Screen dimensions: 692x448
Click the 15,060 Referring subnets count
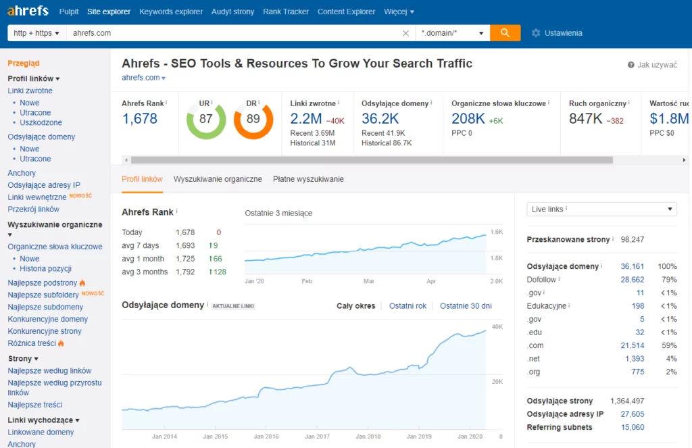[x=633, y=427]
